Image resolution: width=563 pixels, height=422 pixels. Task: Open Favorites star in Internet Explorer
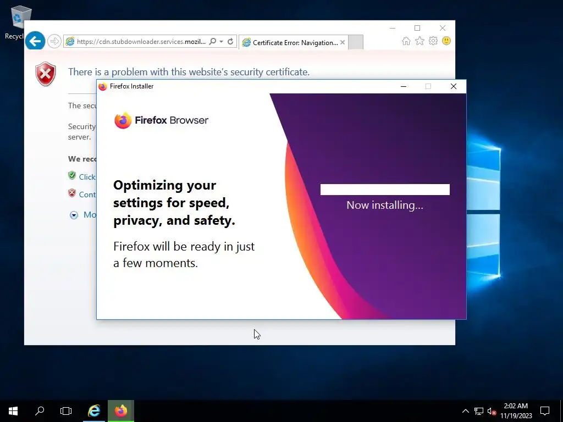[x=420, y=41]
